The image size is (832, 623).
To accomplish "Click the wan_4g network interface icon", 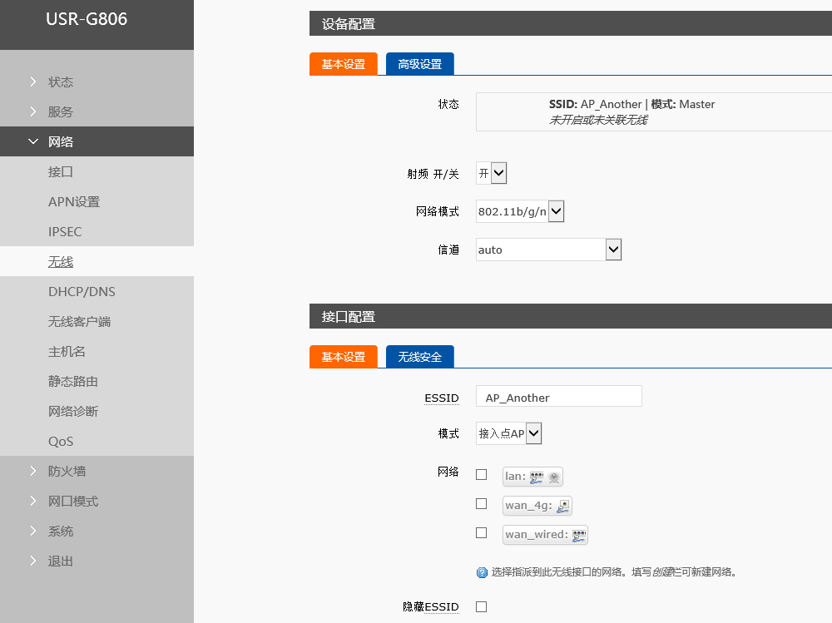I will 563,506.
